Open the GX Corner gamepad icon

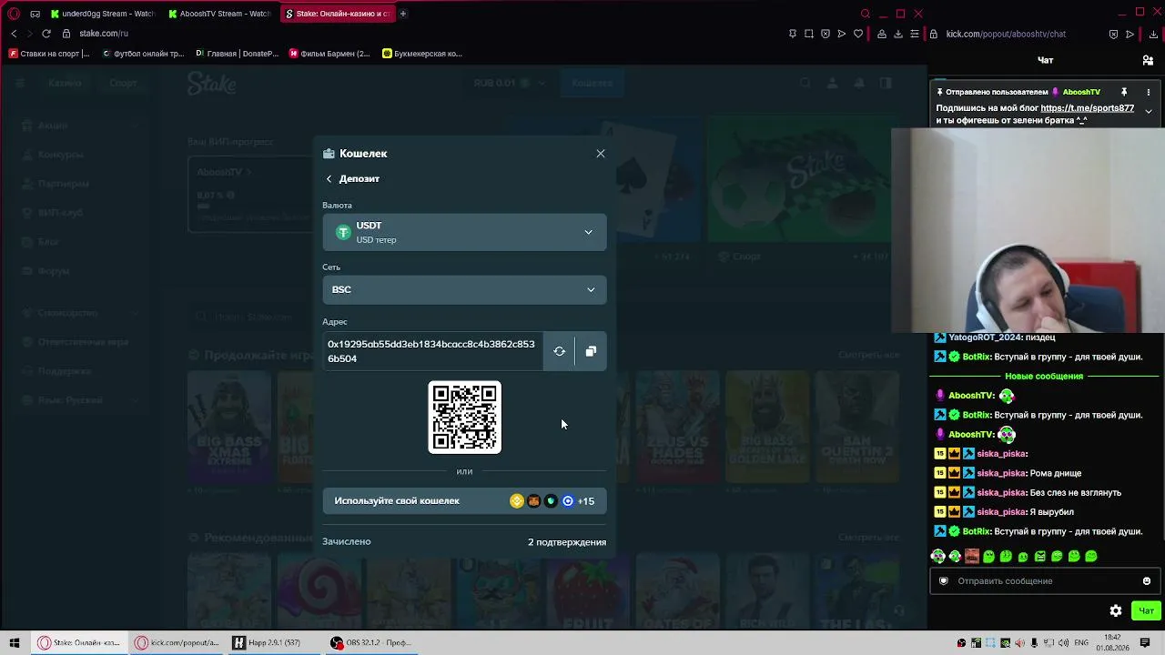tap(35, 14)
